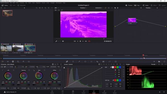Select the gallery still thumbnail
The width and height of the screenshot is (167, 94).
tap(8, 13)
